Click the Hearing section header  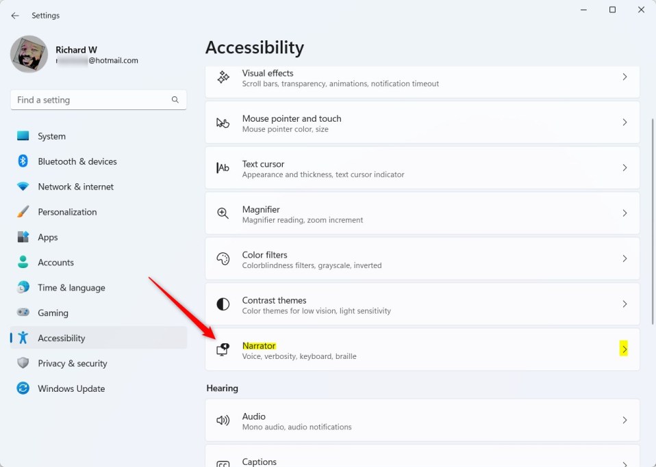click(x=222, y=388)
